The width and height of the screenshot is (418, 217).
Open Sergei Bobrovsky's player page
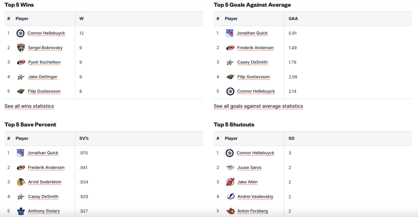pos(45,48)
